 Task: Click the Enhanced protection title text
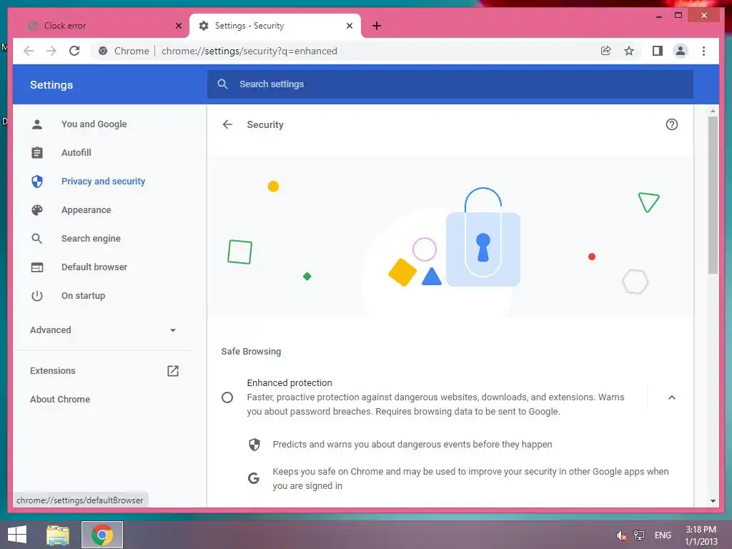point(290,383)
